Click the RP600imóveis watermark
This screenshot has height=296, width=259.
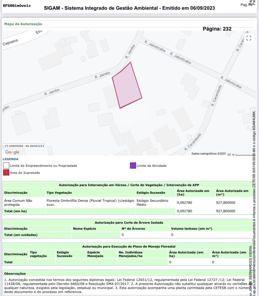pos(17,6)
